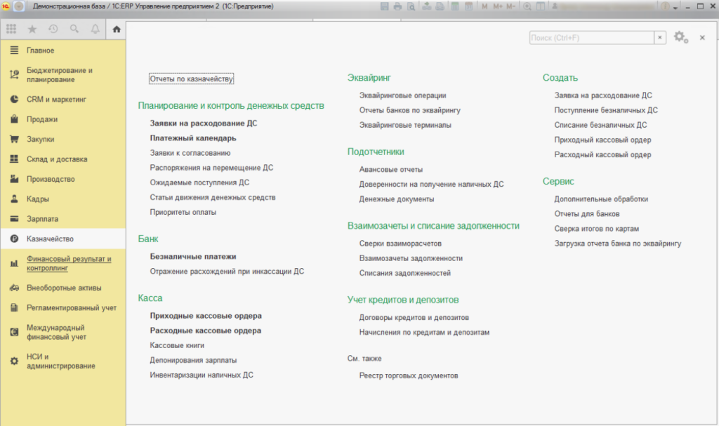Open the all-functions grid icon
The height and width of the screenshot is (426, 719).
pos(11,29)
